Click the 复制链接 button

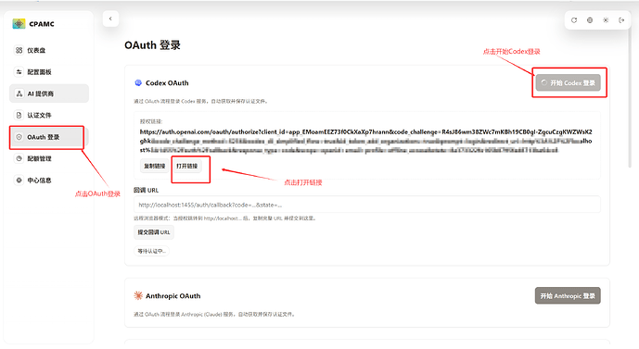[155, 166]
